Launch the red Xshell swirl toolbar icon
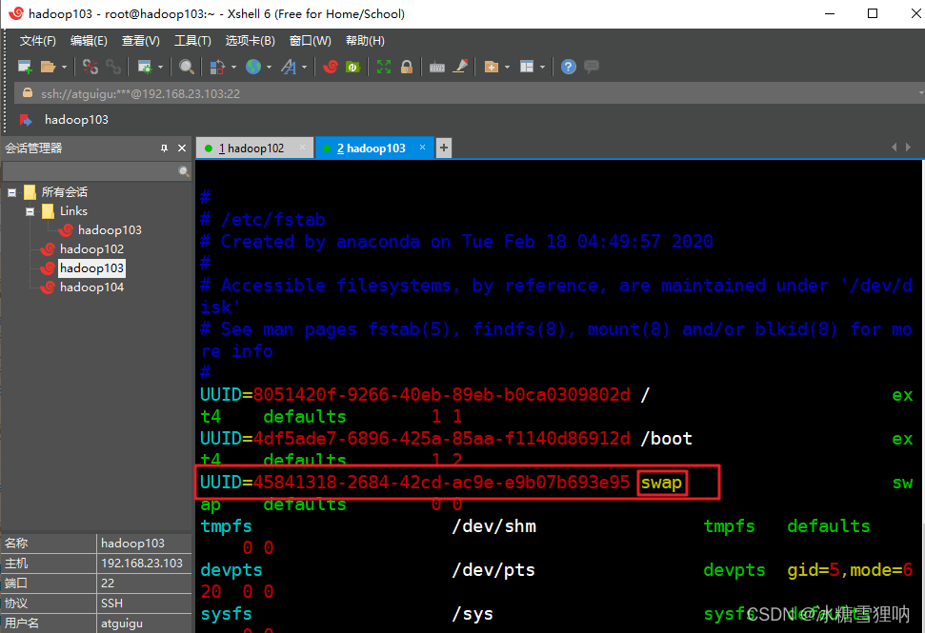This screenshot has width=925, height=633. coord(331,67)
